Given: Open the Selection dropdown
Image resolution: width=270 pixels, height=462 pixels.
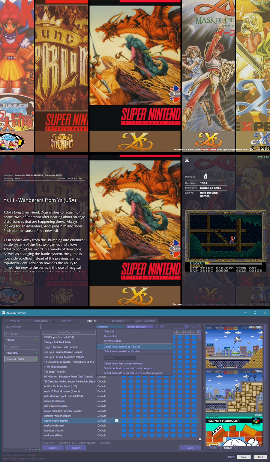Looking at the screenshot, I should (110, 327).
